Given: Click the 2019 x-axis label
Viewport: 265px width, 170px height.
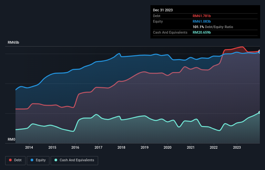Looking at the screenshot, I should [x=145, y=147].
